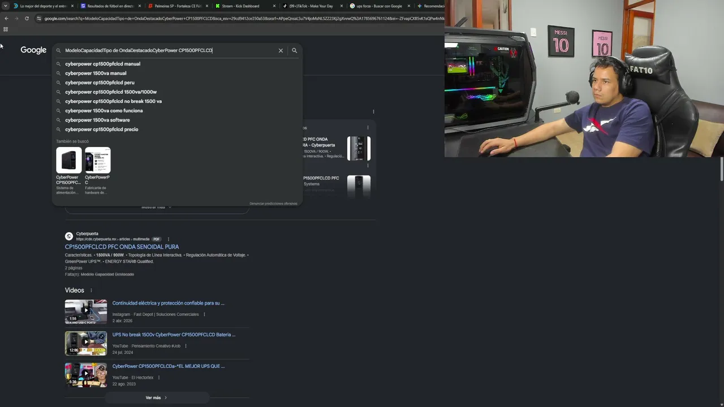Open options menu beside Cyberpuerta PDF result
Image resolution: width=724 pixels, height=407 pixels.
coord(169,239)
